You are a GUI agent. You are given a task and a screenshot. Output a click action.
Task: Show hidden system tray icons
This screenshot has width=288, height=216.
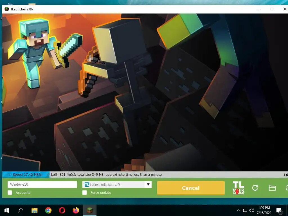pyautogui.click(x=238, y=210)
